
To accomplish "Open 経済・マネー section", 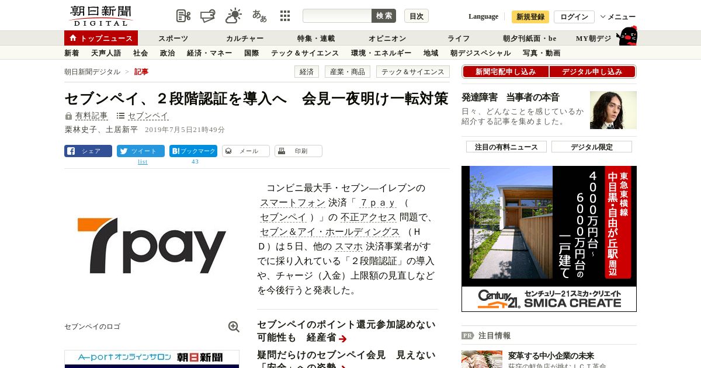I will tap(210, 53).
